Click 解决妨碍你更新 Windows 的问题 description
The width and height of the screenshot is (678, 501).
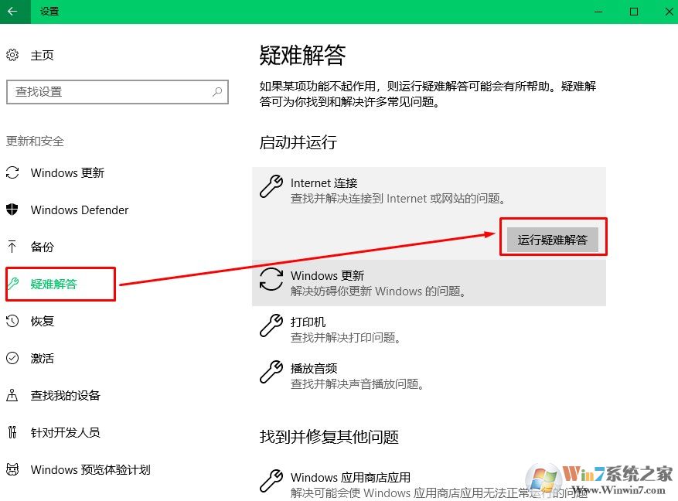tap(378, 291)
